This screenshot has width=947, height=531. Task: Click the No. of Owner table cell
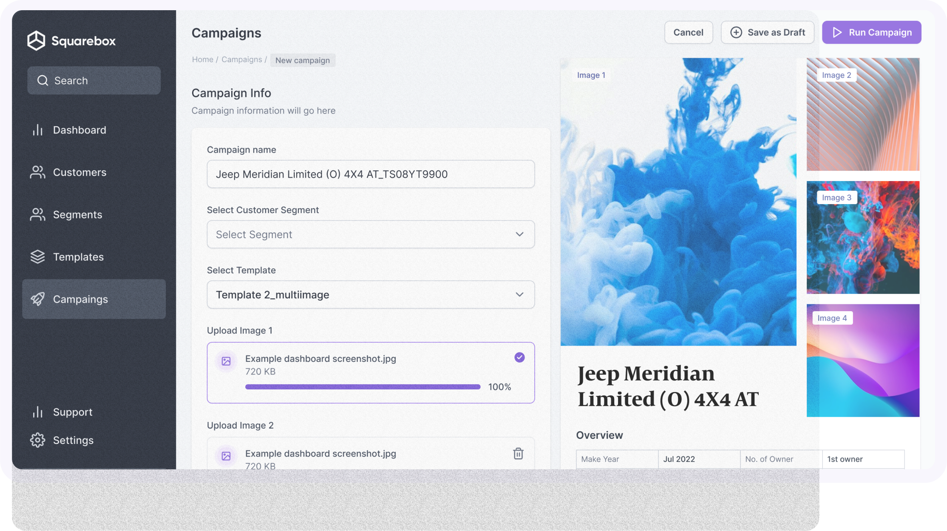[x=781, y=459]
